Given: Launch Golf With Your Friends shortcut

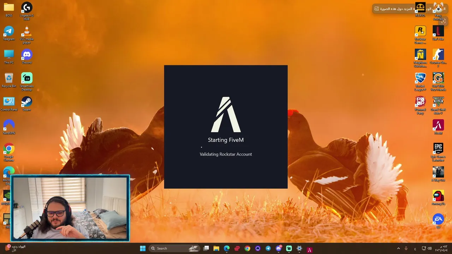Looking at the screenshot, I should (438, 82).
